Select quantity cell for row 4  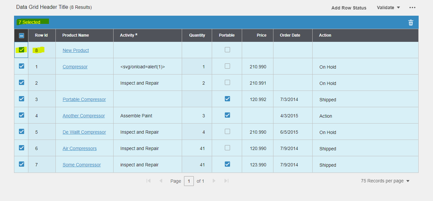(197, 115)
